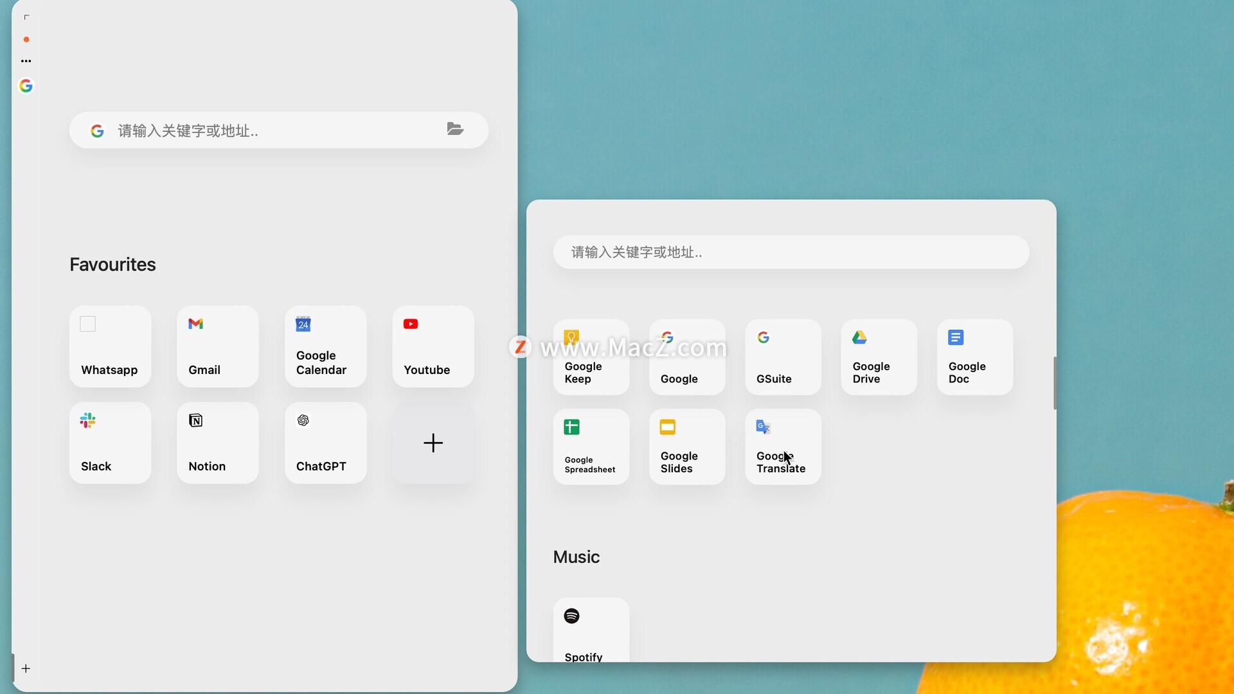Select the Google tab in sidebar
Screen dimensions: 1234x694
[26, 85]
